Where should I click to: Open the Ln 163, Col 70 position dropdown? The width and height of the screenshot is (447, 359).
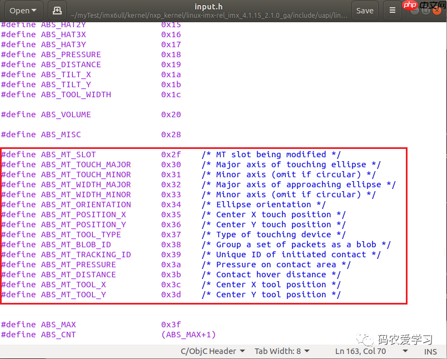click(x=371, y=351)
